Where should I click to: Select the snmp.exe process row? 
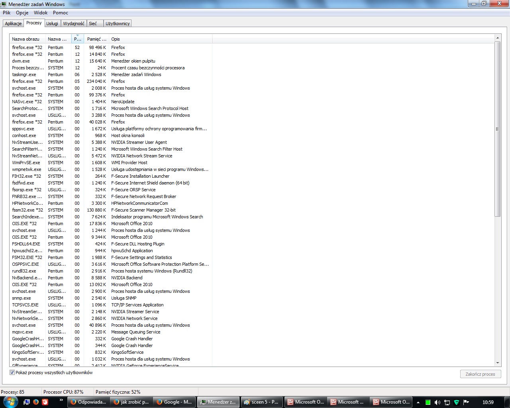click(111, 298)
